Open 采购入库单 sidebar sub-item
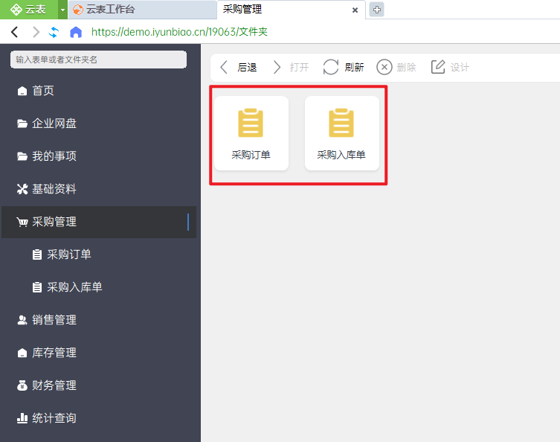This screenshot has width=560, height=442. 99,287
